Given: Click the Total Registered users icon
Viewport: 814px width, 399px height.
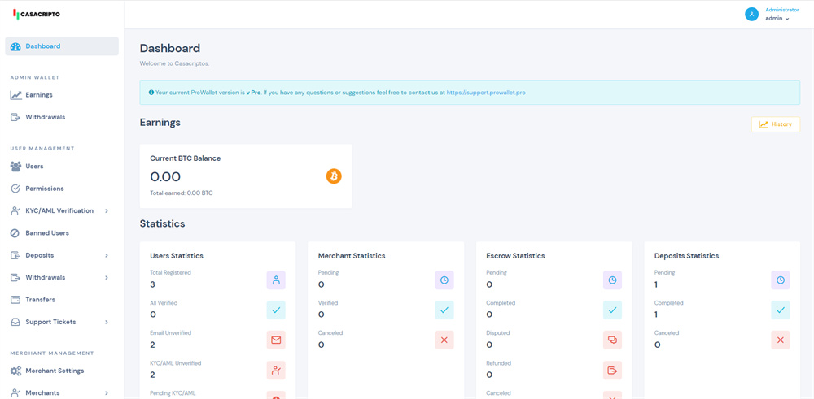Looking at the screenshot, I should 276,280.
